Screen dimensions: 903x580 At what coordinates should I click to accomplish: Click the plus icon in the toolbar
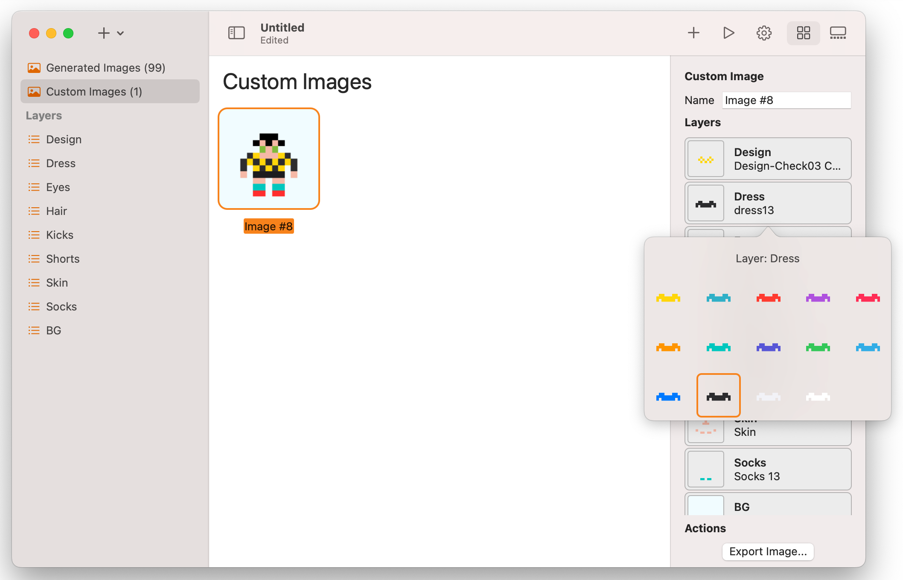pos(693,33)
